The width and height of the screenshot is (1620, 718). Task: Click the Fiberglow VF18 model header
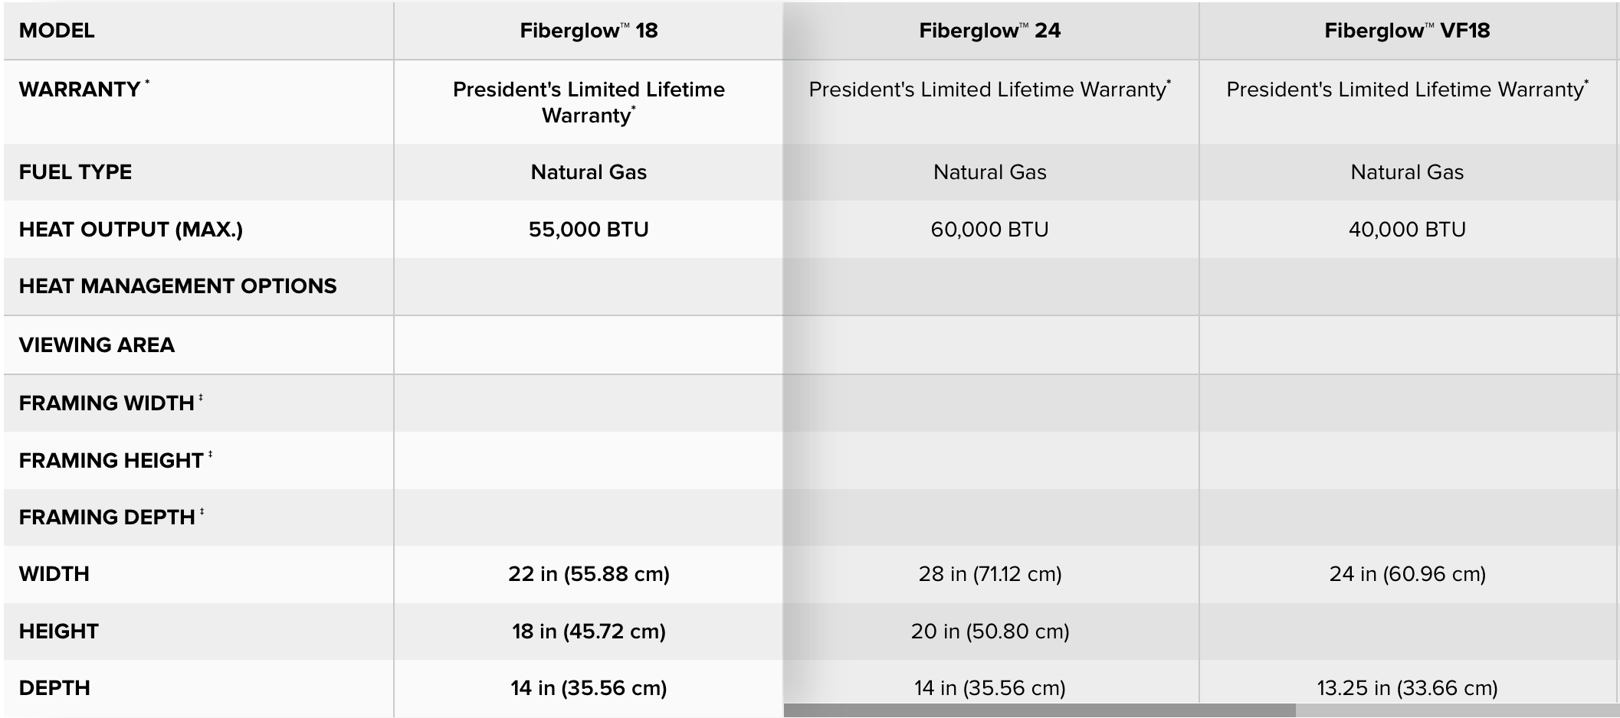pyautogui.click(x=1407, y=31)
